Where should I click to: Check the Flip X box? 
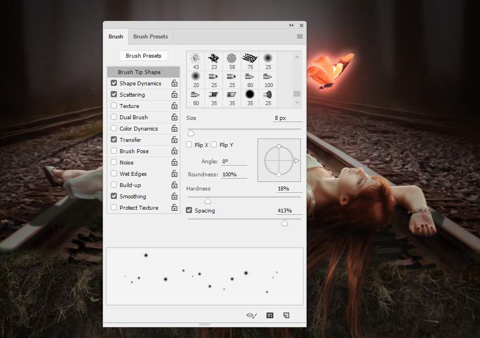point(189,145)
